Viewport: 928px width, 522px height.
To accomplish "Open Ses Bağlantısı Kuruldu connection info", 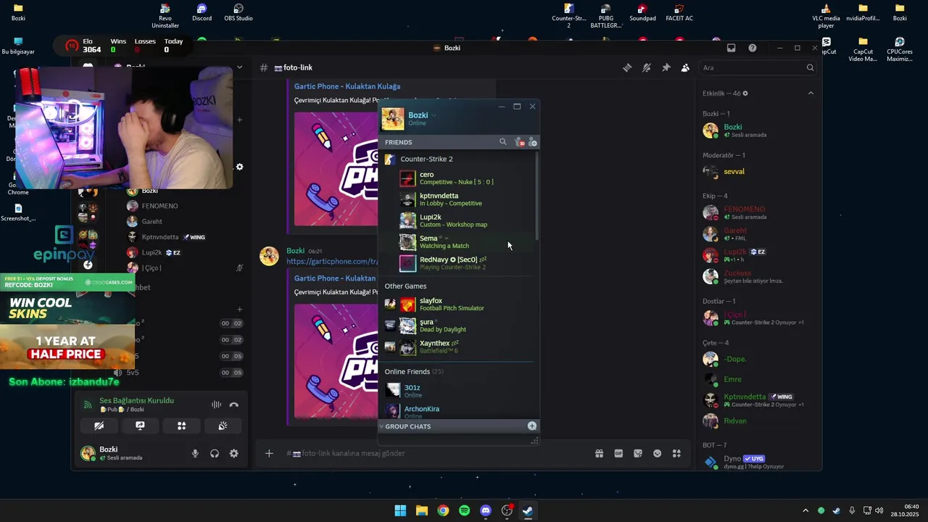I will (x=137, y=400).
